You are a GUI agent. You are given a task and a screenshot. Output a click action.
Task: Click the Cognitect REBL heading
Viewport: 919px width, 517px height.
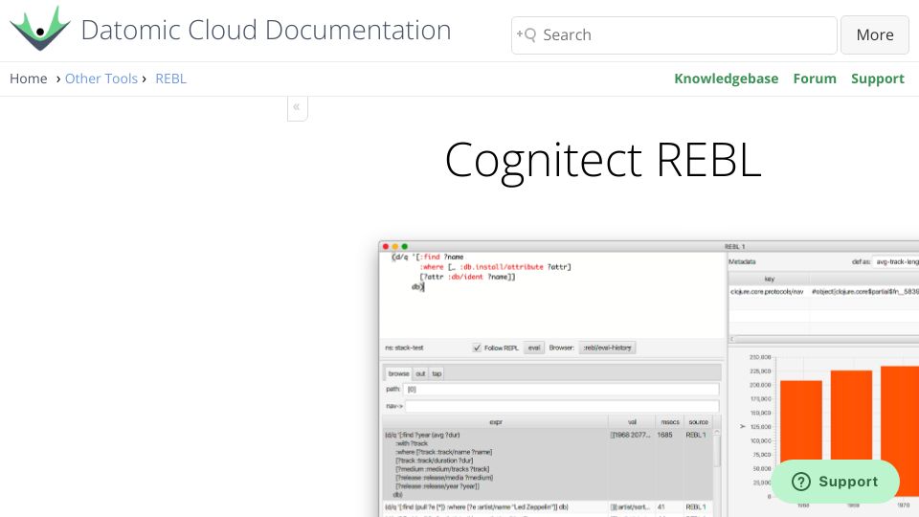pos(602,160)
